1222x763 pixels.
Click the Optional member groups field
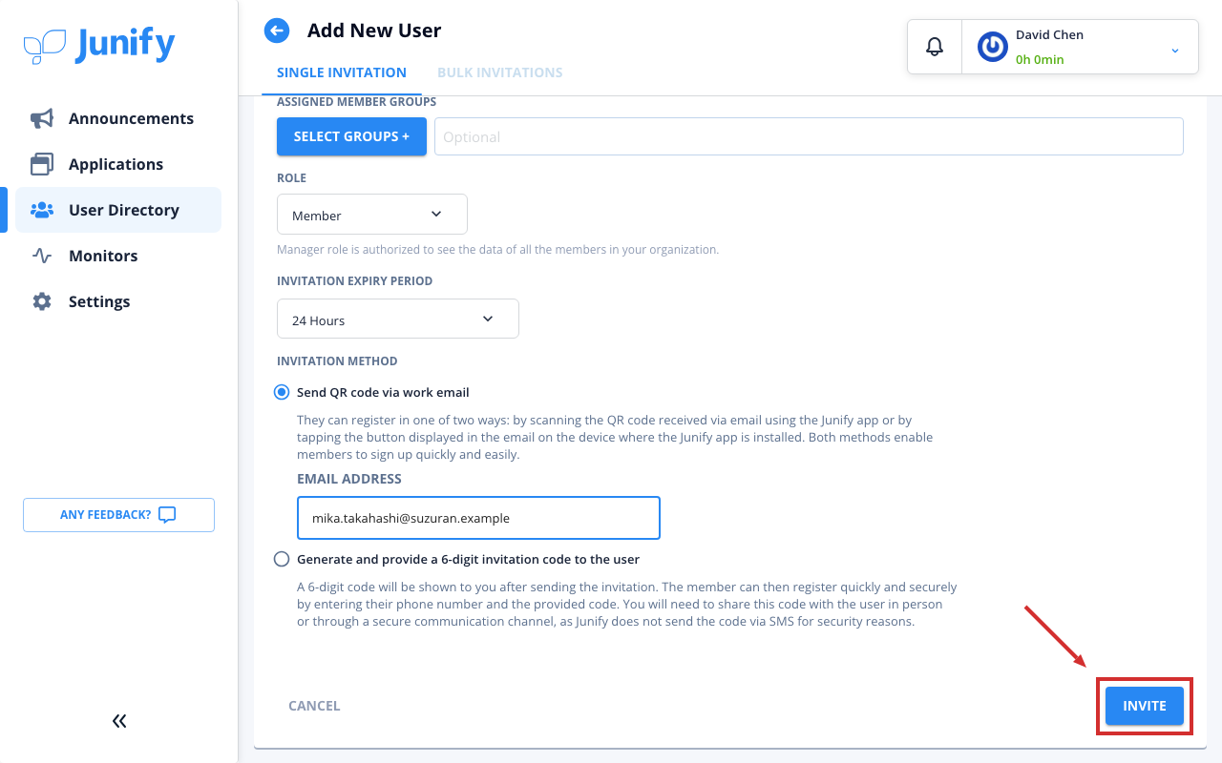pos(809,136)
